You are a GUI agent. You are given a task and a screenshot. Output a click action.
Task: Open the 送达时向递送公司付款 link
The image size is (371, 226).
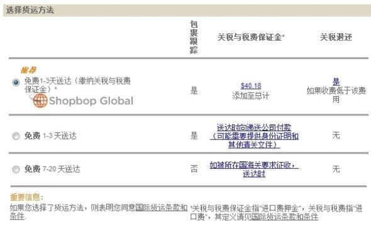(254, 136)
